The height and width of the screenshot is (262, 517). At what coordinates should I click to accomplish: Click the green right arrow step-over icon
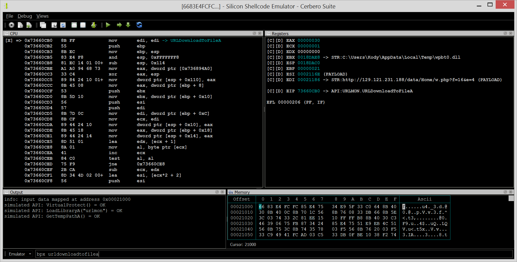tap(119, 25)
